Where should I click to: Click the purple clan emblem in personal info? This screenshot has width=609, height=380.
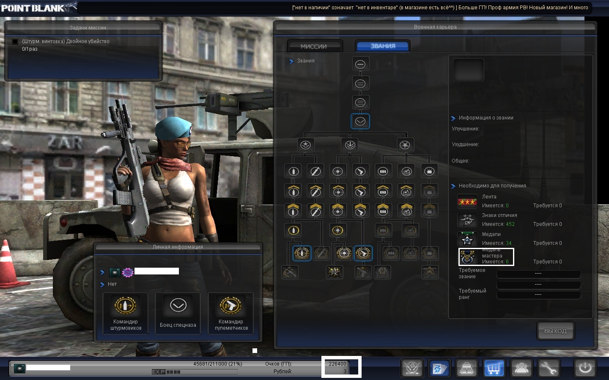[x=128, y=272]
